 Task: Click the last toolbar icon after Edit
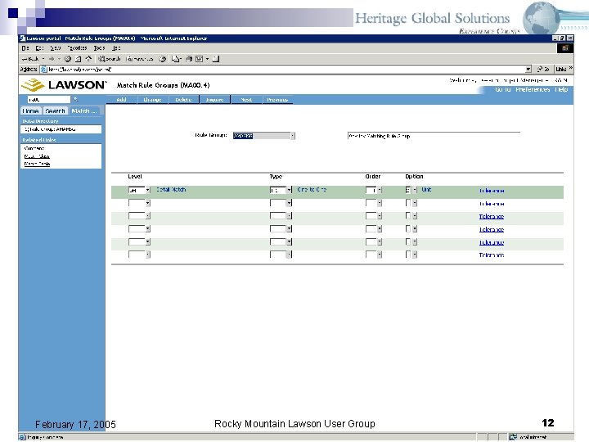[216, 59]
